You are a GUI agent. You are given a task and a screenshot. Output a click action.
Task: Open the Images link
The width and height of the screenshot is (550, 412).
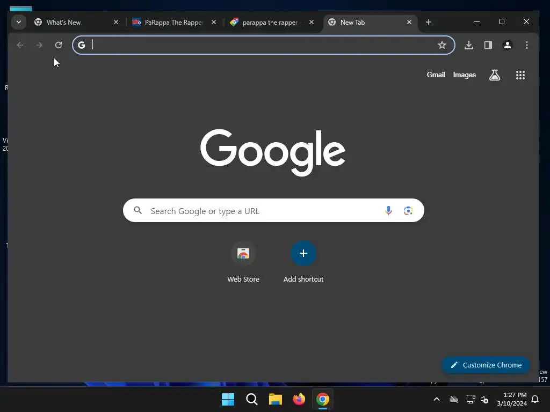465,75
